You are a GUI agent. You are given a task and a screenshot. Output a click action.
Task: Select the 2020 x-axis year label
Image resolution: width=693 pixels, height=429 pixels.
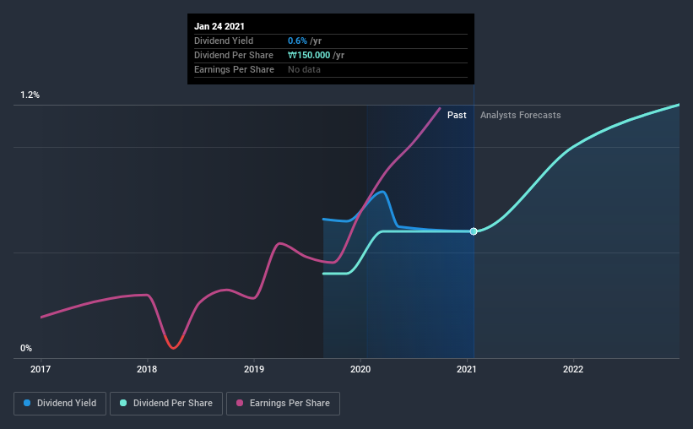(x=360, y=369)
